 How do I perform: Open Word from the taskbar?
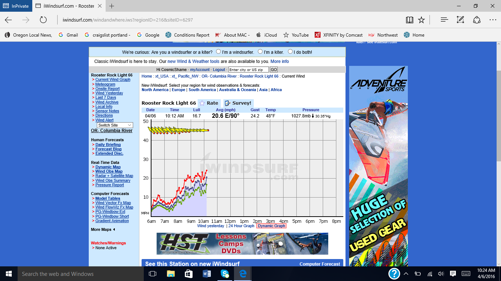206,273
